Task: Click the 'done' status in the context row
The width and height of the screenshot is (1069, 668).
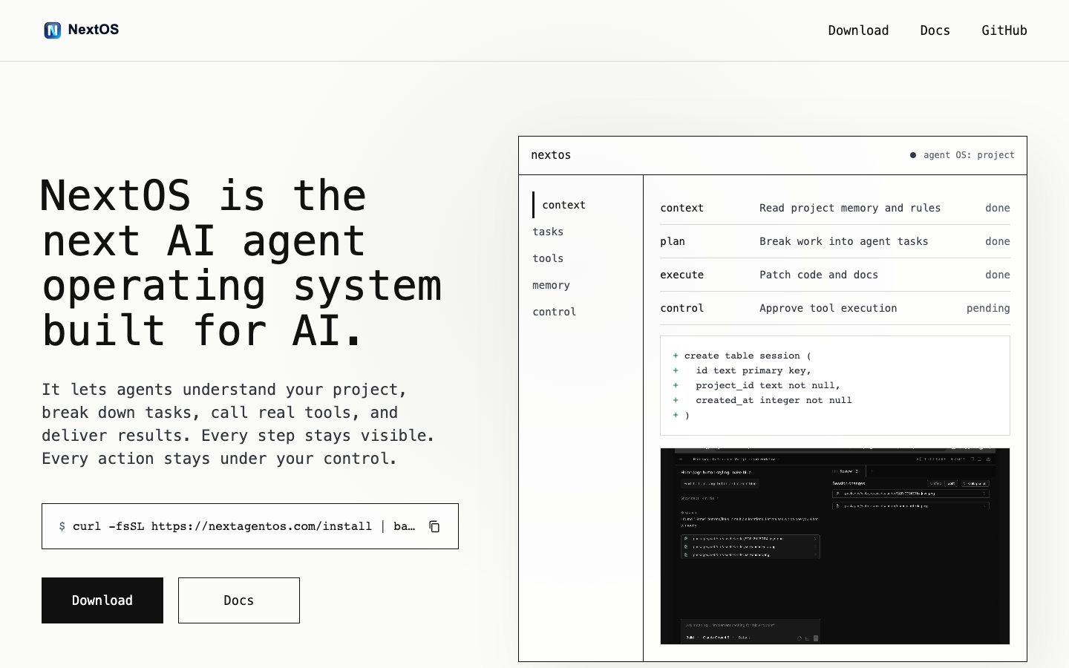Action: point(998,208)
